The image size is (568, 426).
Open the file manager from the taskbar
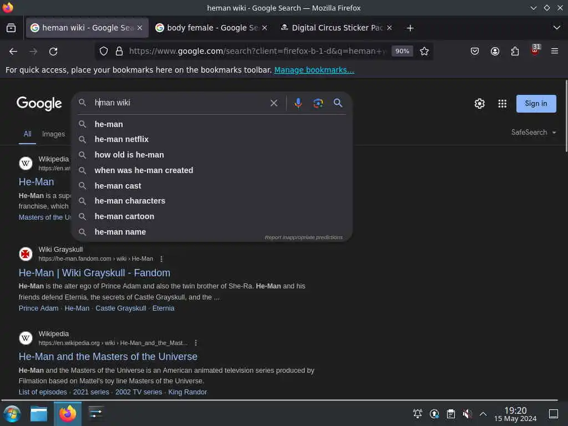(x=39, y=414)
